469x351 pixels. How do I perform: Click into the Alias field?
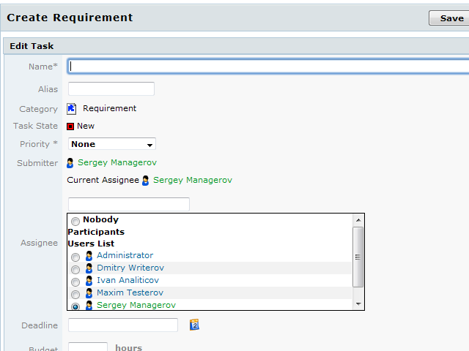(111, 89)
